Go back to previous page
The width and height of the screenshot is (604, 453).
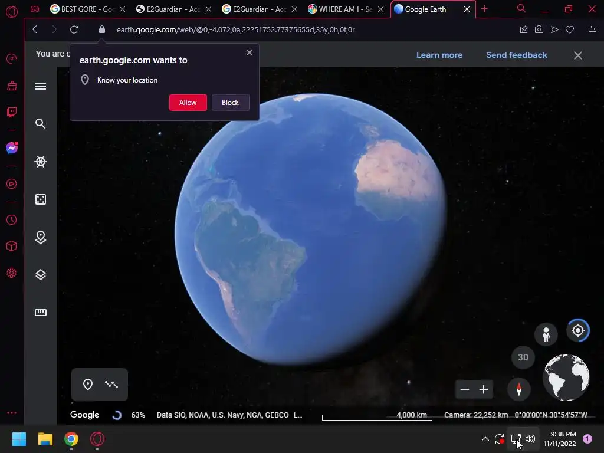35,29
